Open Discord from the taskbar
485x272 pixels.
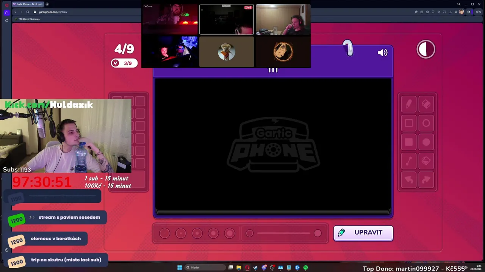pos(264,267)
